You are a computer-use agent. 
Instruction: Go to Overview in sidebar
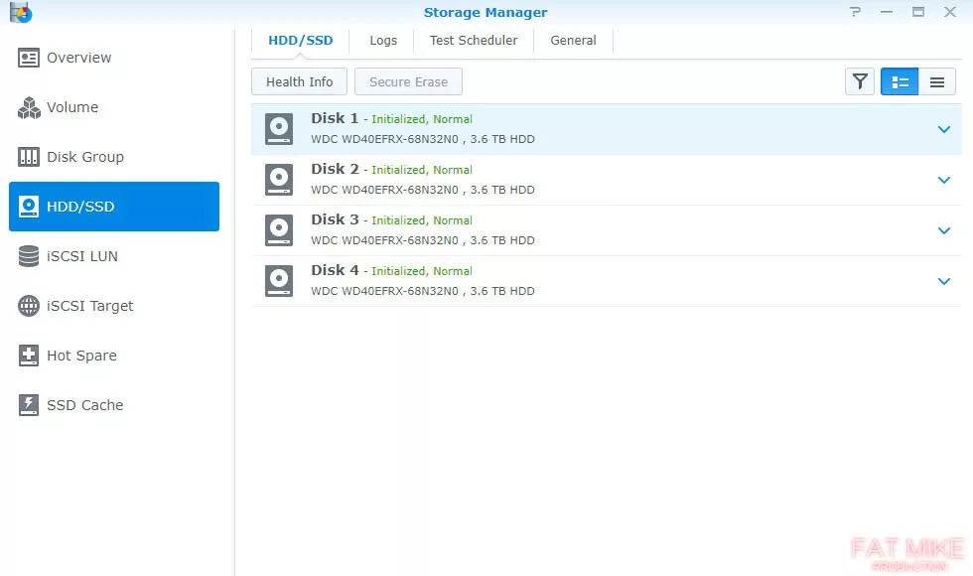pos(114,58)
